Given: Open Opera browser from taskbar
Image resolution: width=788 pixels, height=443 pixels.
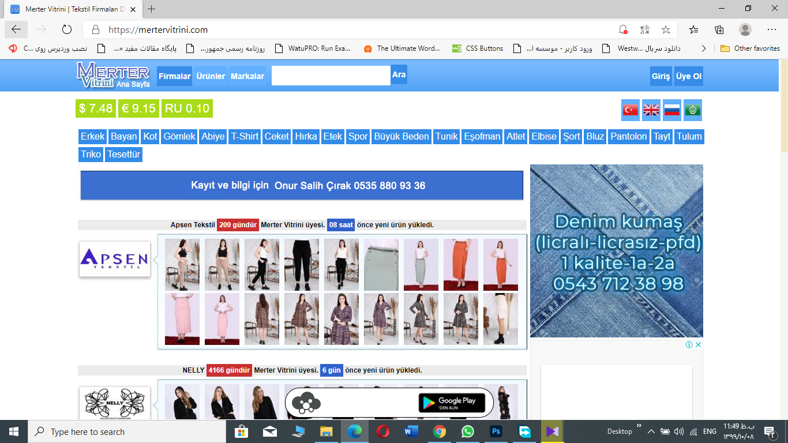Looking at the screenshot, I should (x=383, y=431).
